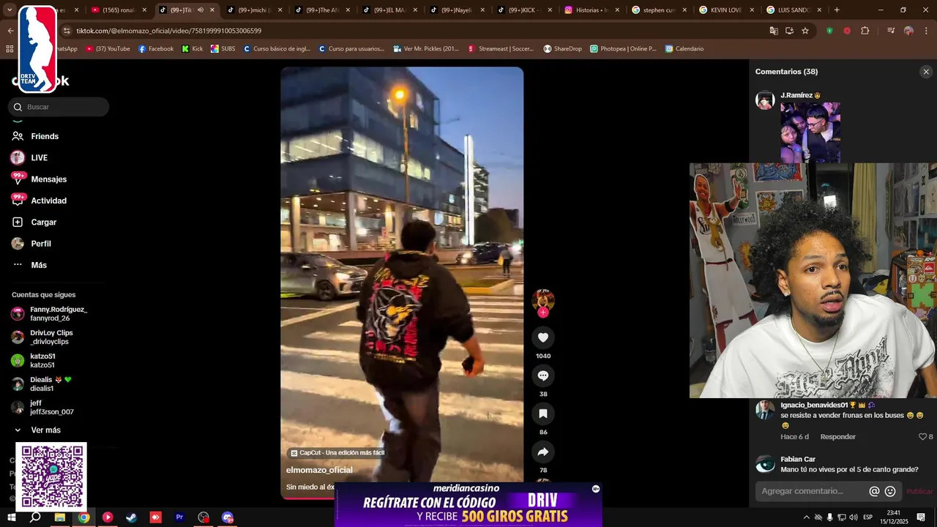937x527 pixels.
Task: Open the Curso básico de inglés bookmark
Action: [277, 49]
